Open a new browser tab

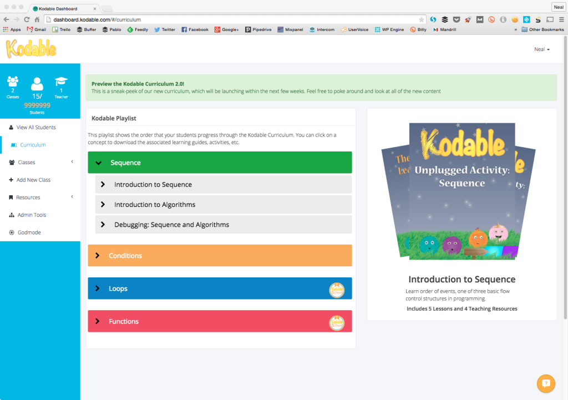point(106,9)
